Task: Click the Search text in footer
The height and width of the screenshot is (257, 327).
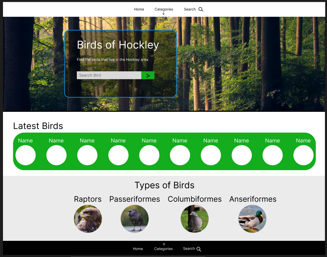Action: click(189, 249)
